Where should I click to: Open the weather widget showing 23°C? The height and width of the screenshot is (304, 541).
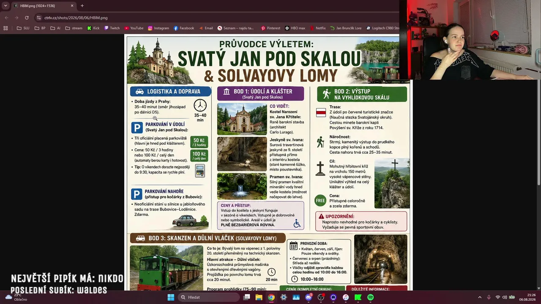pos(15,297)
